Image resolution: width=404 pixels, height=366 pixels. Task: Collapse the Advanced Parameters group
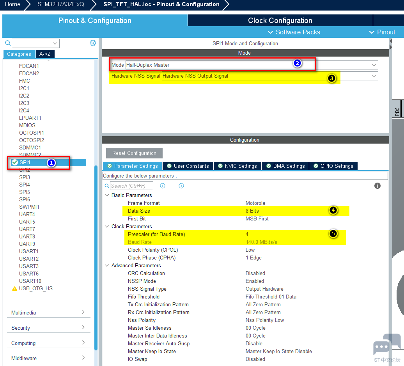[107, 265]
